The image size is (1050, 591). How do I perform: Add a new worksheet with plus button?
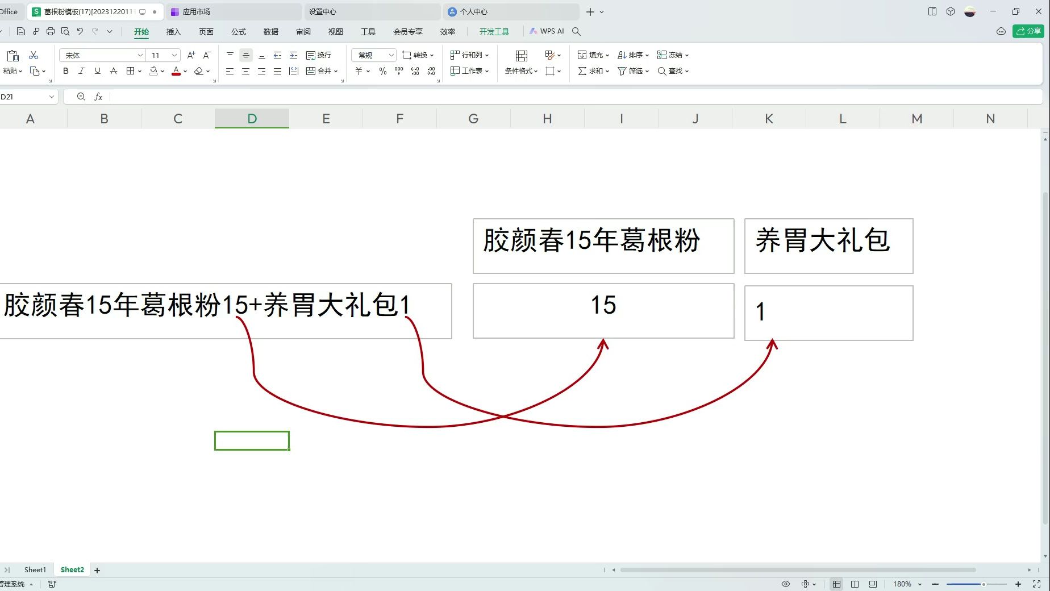click(x=97, y=570)
